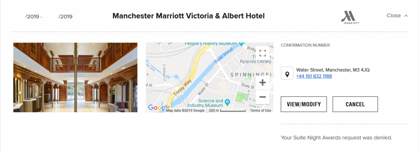
Task: Collapse the reservation with the Close chevron
Action: [x=406, y=16]
